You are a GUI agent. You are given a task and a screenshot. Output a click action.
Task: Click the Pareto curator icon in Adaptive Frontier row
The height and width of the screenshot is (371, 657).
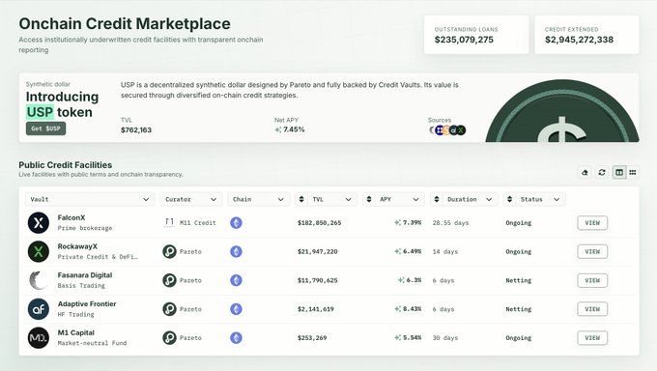[169, 309]
